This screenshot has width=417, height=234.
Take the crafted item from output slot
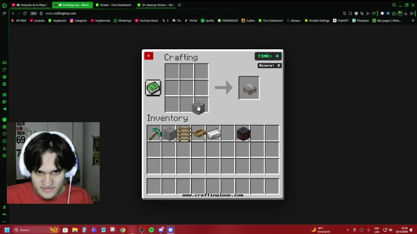(249, 88)
